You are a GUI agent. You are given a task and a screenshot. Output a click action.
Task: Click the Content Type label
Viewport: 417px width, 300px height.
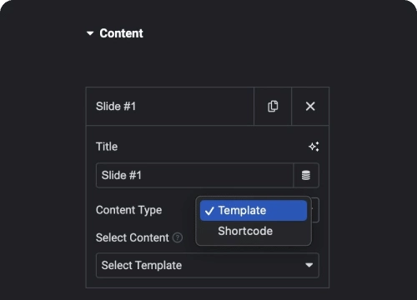coord(128,210)
